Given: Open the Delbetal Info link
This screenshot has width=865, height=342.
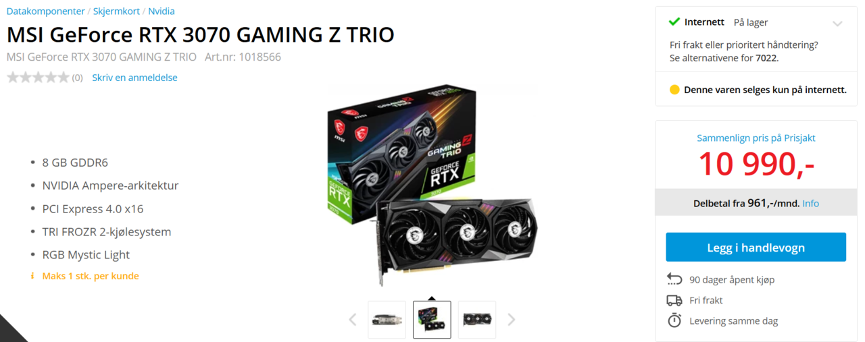Looking at the screenshot, I should (x=810, y=203).
